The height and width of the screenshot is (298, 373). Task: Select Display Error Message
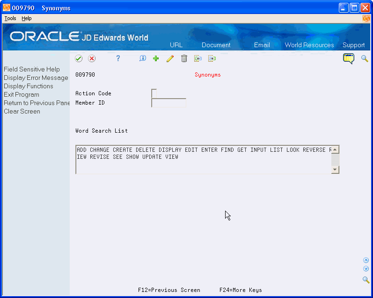(36, 78)
